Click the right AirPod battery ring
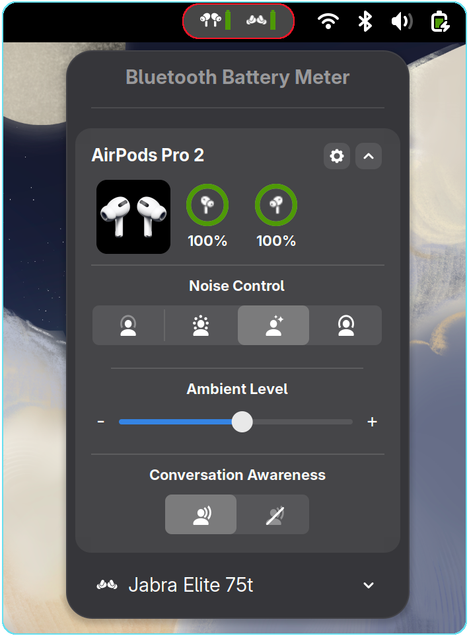469x636 pixels. (x=276, y=206)
